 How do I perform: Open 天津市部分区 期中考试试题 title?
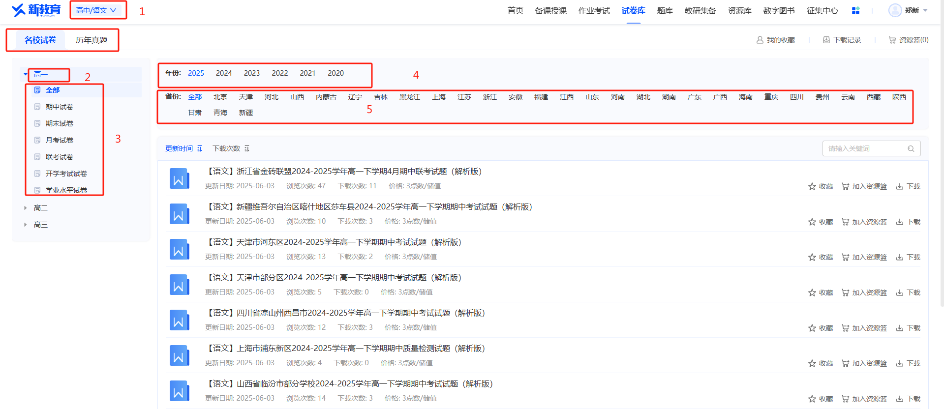click(334, 278)
